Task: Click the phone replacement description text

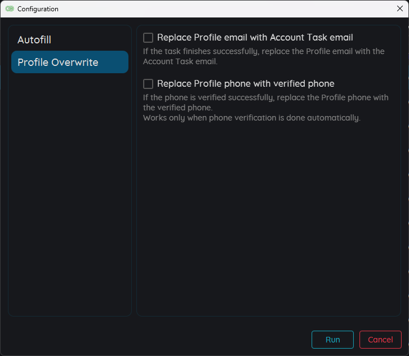Action: click(x=265, y=103)
